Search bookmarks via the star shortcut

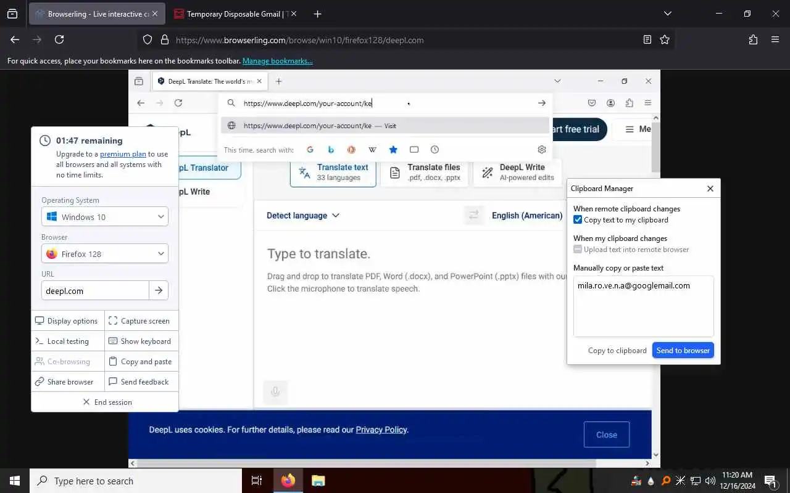393,150
